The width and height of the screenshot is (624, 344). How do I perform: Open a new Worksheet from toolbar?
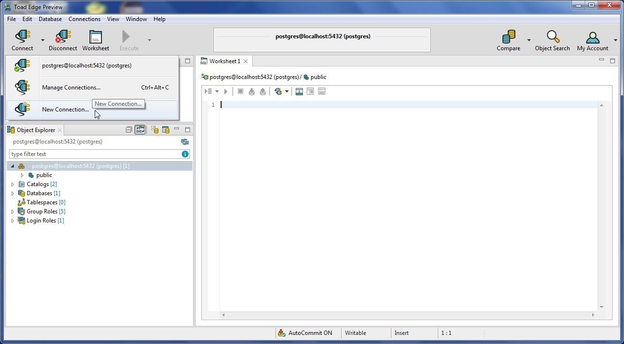click(96, 40)
